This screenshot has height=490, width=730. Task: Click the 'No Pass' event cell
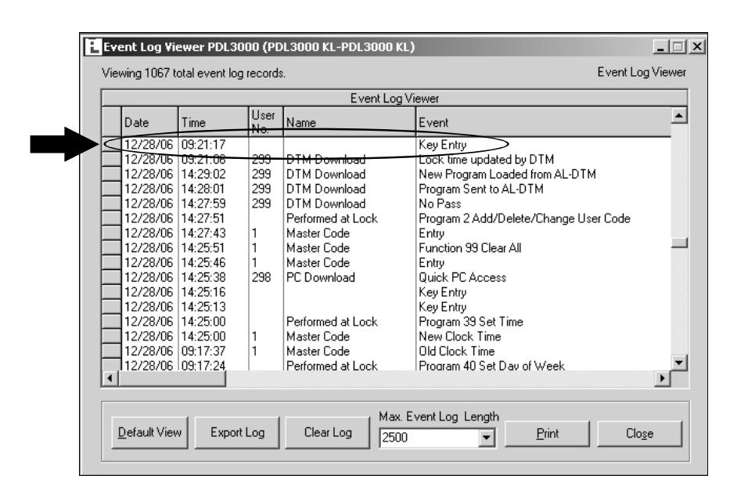[x=440, y=204]
